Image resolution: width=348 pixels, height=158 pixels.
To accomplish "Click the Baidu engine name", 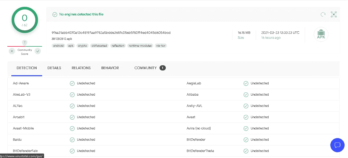I will [x=17, y=140].
